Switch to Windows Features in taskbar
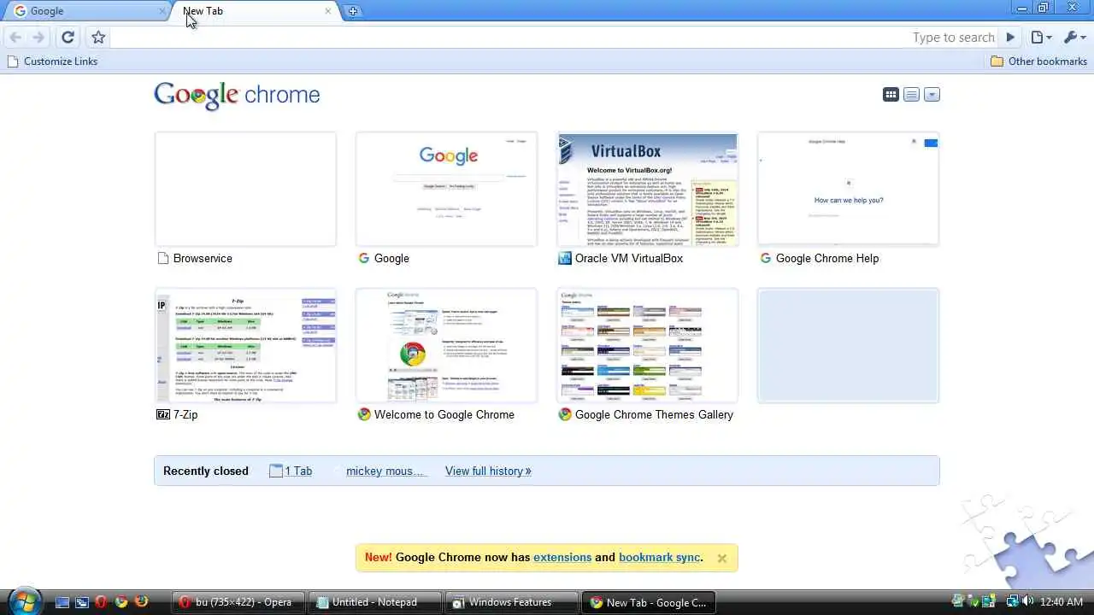This screenshot has height=615, width=1094. pyautogui.click(x=511, y=602)
